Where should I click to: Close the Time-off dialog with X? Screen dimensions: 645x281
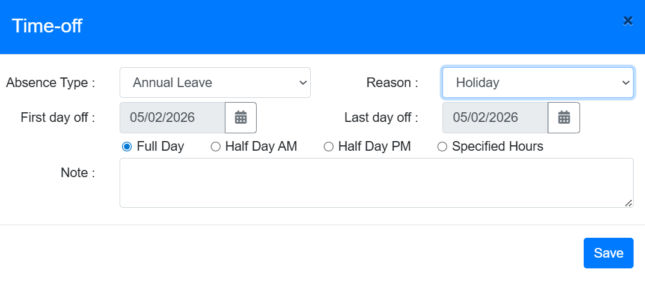[628, 21]
